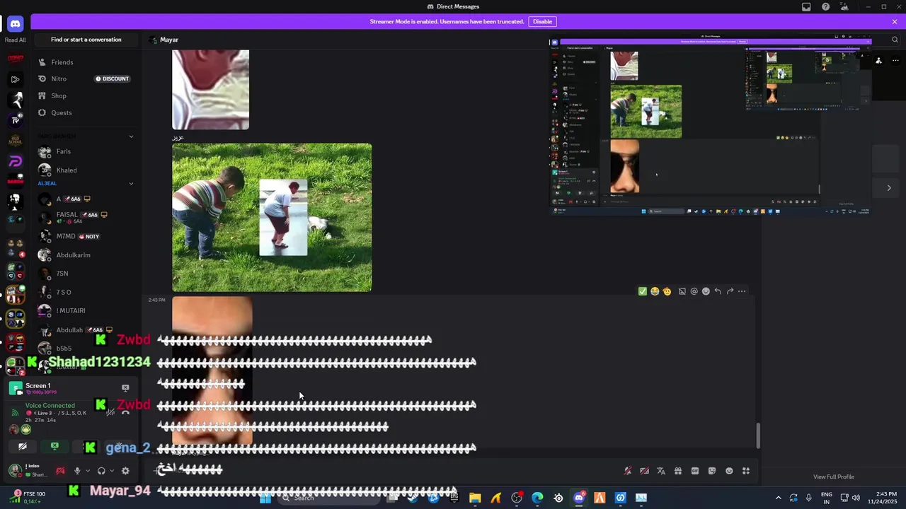The width and height of the screenshot is (906, 509).
Task: Click the Reply arrow in message toolbar
Action: pyautogui.click(x=718, y=291)
